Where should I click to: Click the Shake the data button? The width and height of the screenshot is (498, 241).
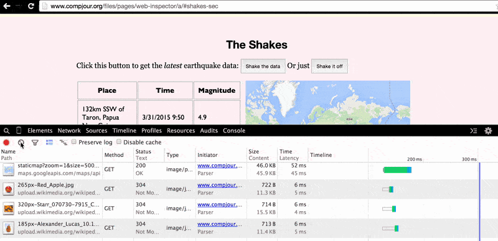(263, 67)
